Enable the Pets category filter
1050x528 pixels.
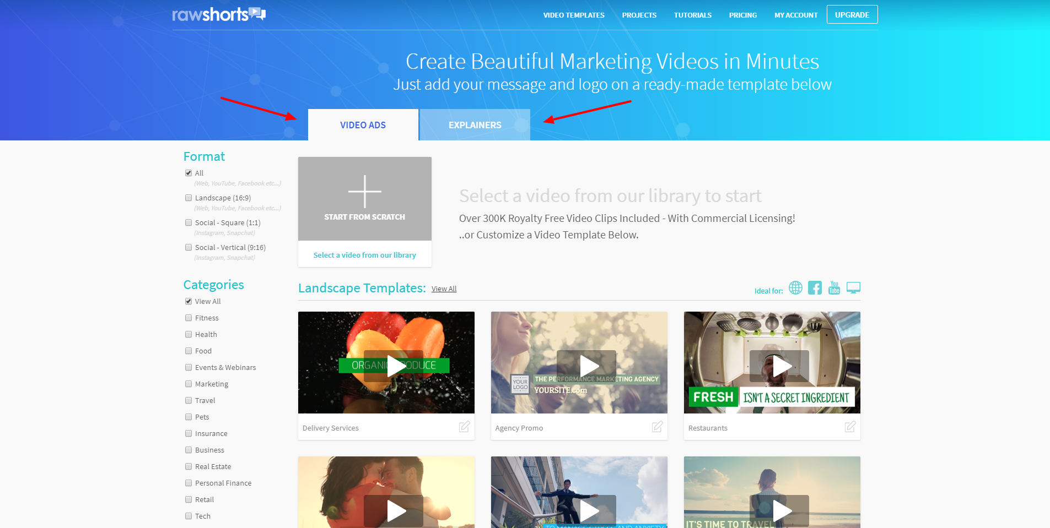[x=189, y=417]
